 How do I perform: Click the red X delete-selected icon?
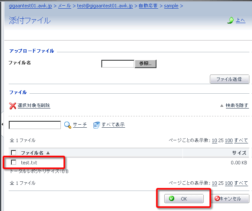(13, 106)
